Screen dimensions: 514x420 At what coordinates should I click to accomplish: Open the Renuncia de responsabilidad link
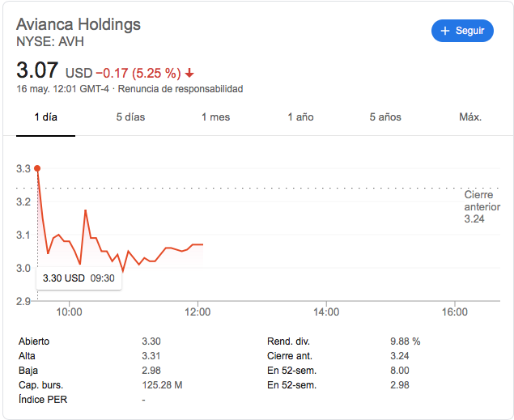181,89
